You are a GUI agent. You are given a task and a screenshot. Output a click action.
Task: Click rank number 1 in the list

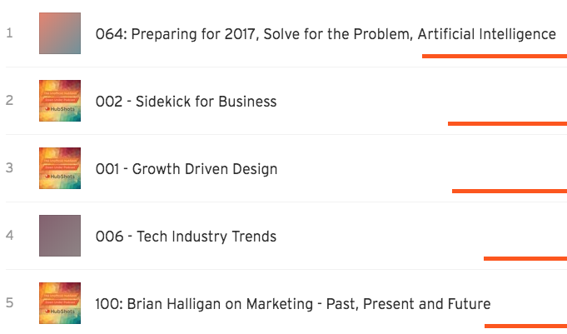click(x=9, y=33)
